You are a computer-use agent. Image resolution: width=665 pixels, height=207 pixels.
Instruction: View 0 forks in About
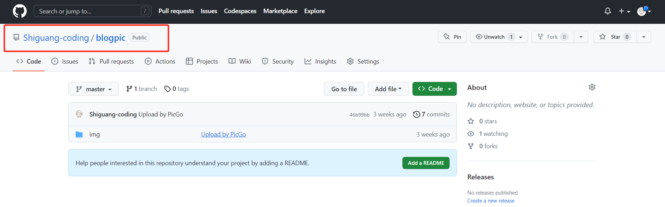click(x=483, y=146)
